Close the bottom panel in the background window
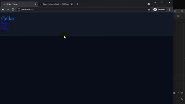 (182, 93)
